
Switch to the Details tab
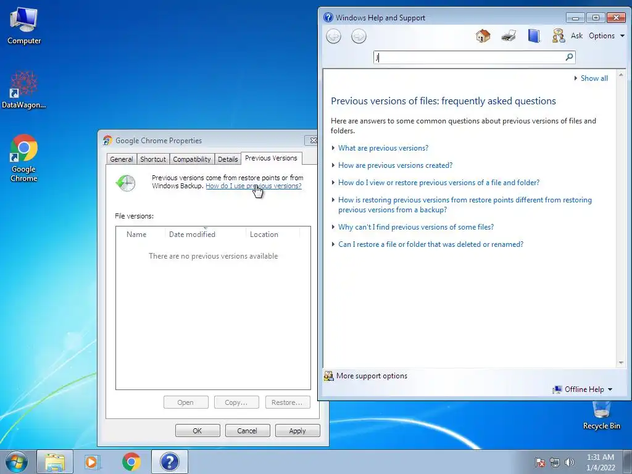coord(228,159)
